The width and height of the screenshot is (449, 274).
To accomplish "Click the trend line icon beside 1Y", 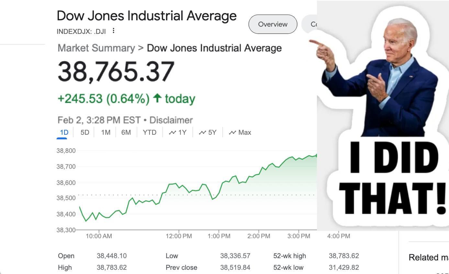I will (x=173, y=132).
